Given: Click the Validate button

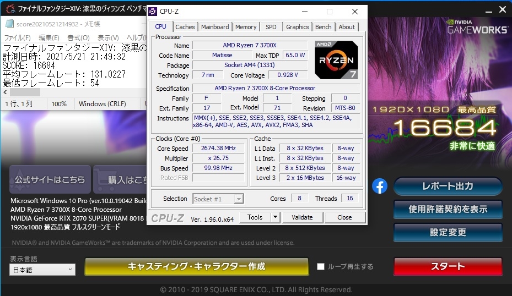Looking at the screenshot, I should (x=303, y=217).
